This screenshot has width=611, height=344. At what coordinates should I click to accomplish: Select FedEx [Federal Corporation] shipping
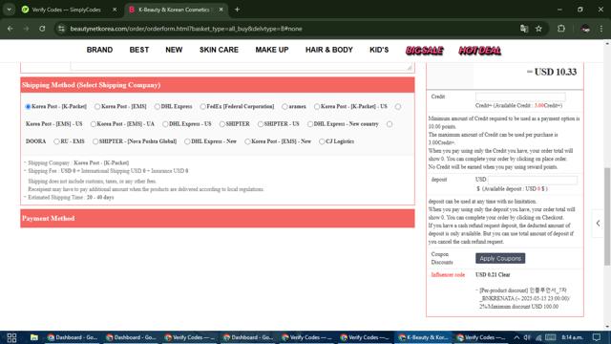(202, 106)
